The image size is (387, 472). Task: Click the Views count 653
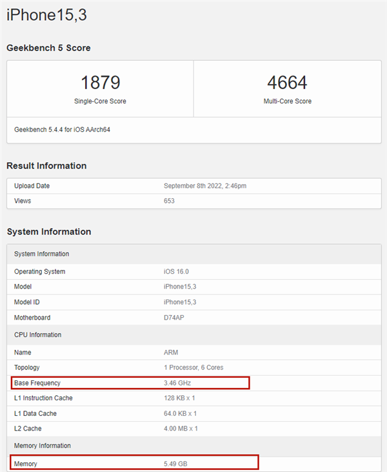[170, 201]
